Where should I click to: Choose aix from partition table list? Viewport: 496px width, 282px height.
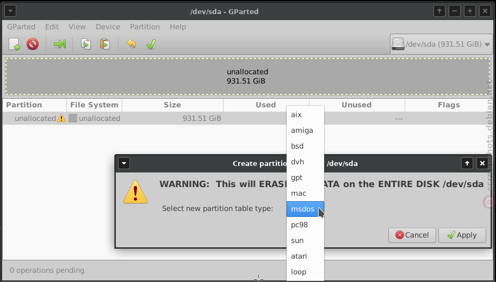click(x=305, y=114)
